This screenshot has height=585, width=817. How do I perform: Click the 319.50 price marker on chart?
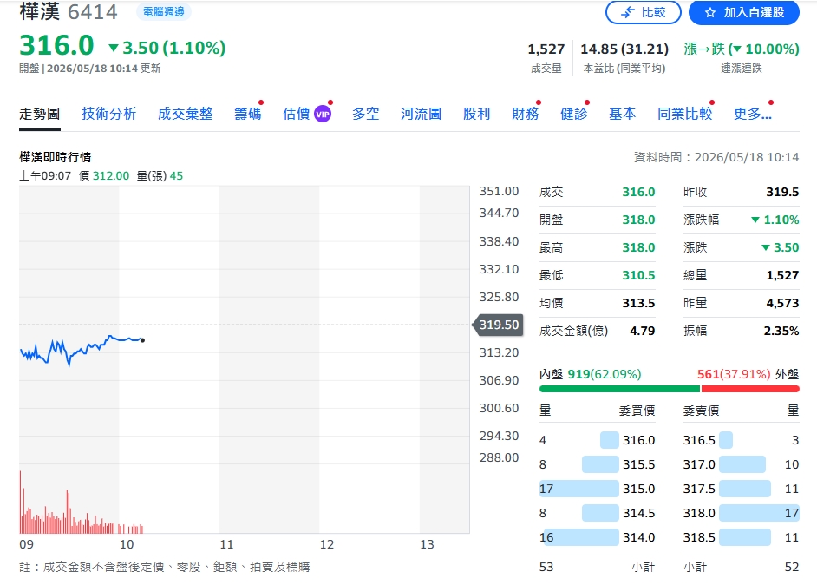tap(498, 325)
